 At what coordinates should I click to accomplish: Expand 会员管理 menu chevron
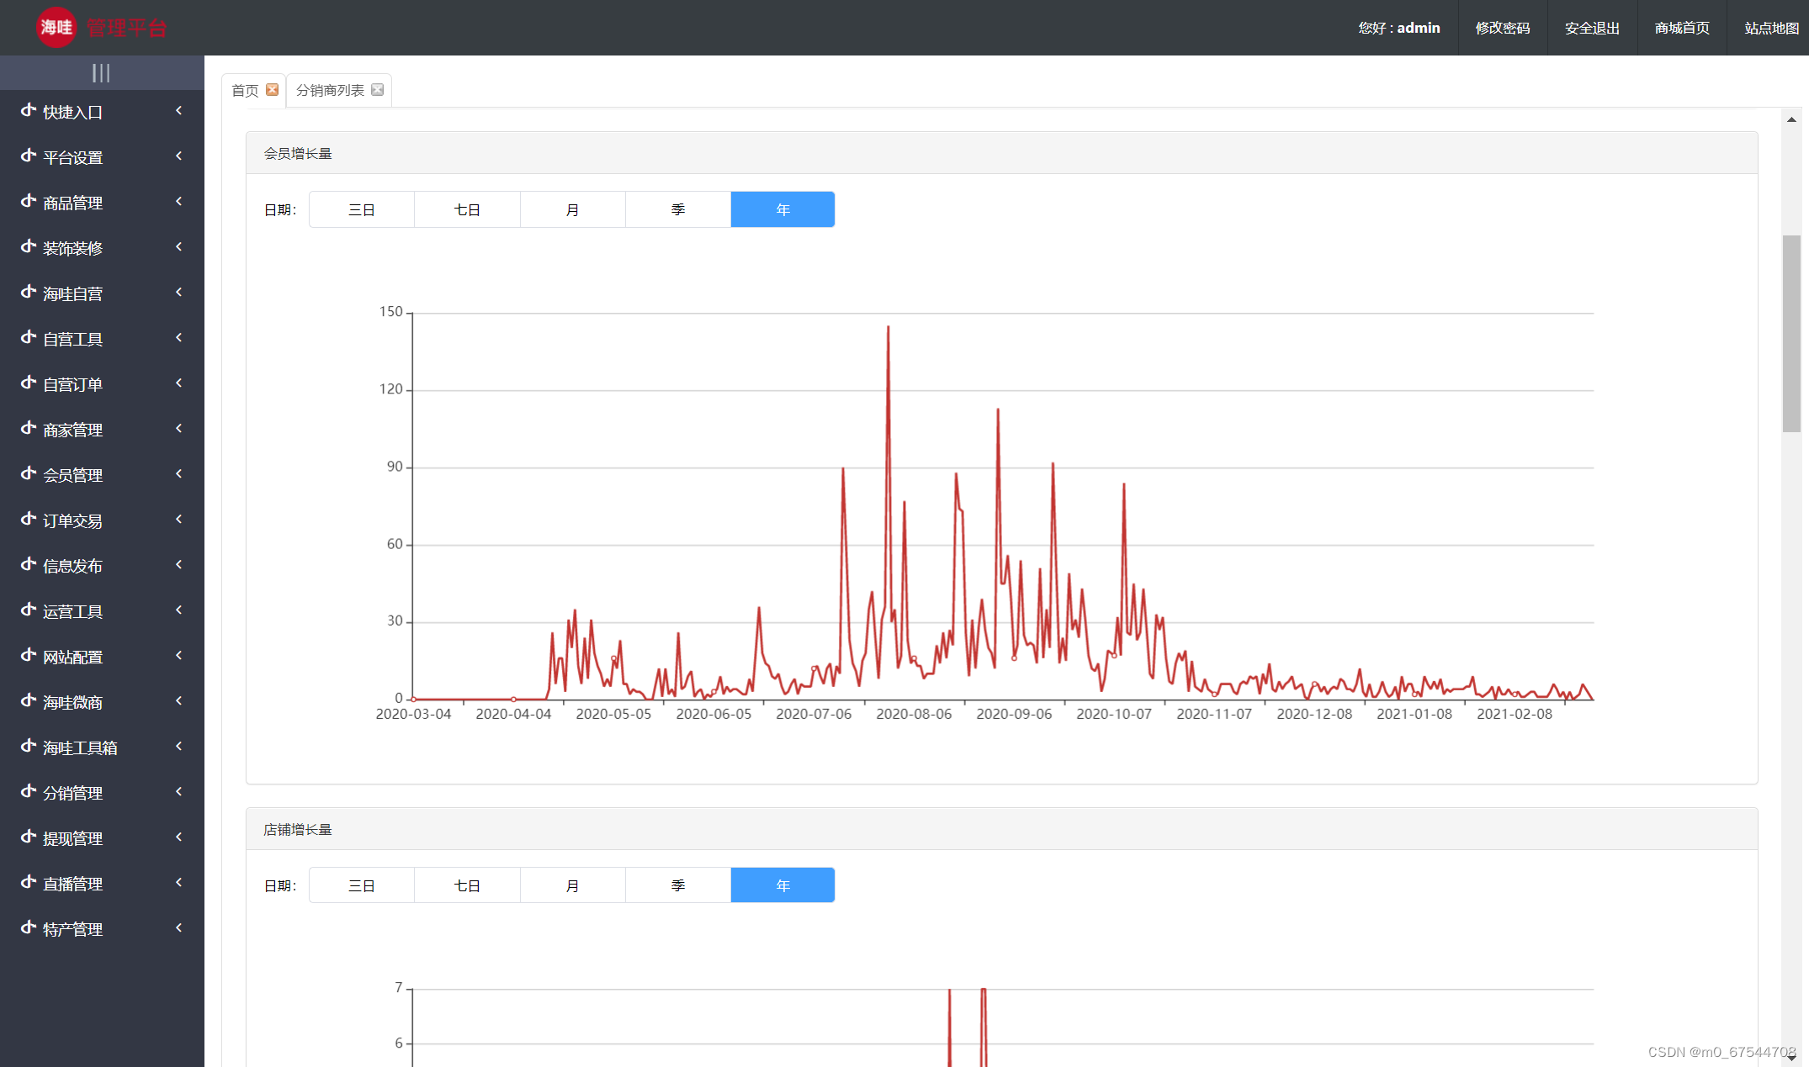[x=178, y=474]
